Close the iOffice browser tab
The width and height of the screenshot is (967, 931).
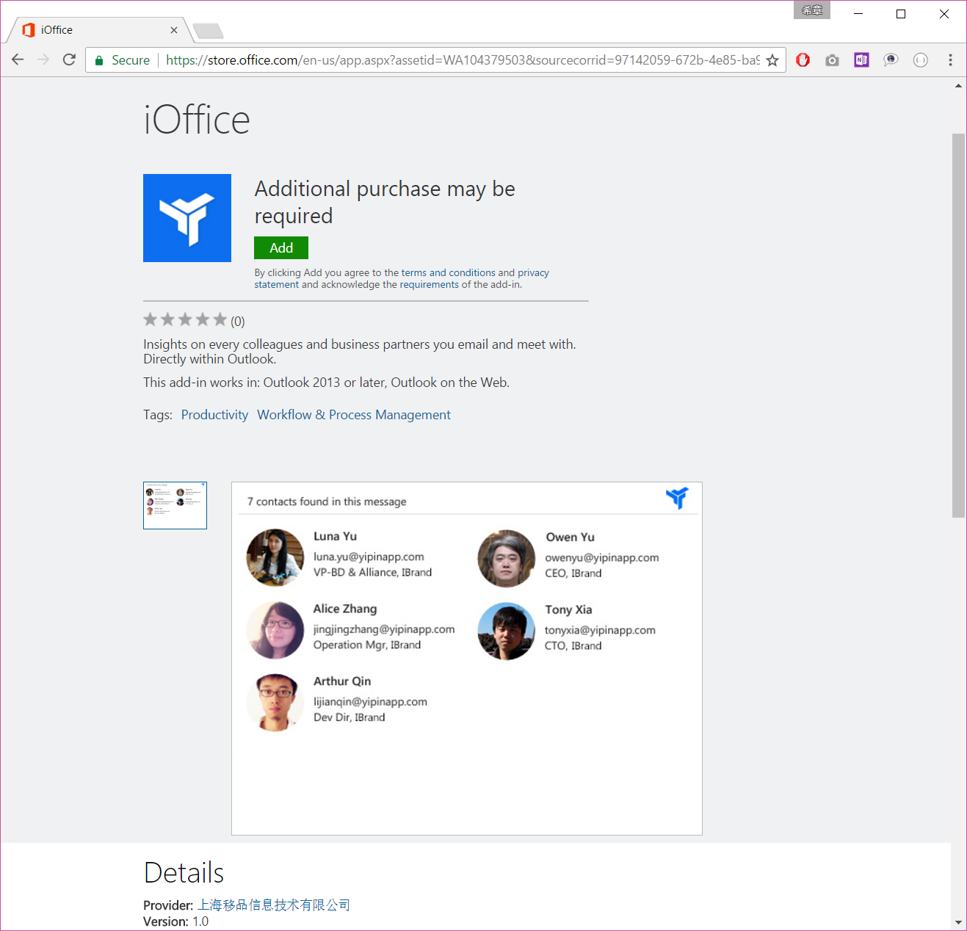point(174,30)
